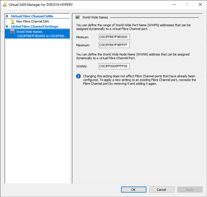Image resolution: width=207 pixels, height=197 pixels.
Task: Confirm with the OK button
Action: (134, 190)
